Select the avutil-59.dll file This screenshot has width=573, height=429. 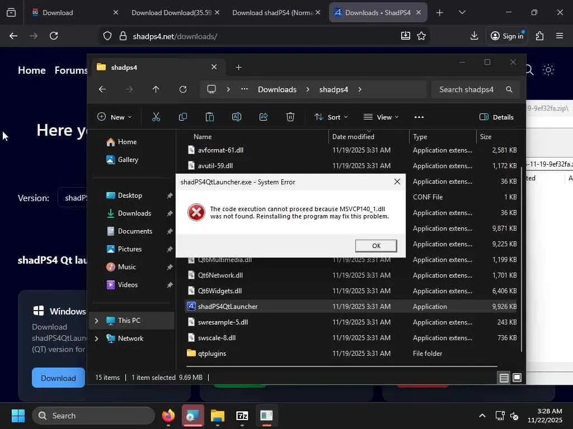coord(215,166)
